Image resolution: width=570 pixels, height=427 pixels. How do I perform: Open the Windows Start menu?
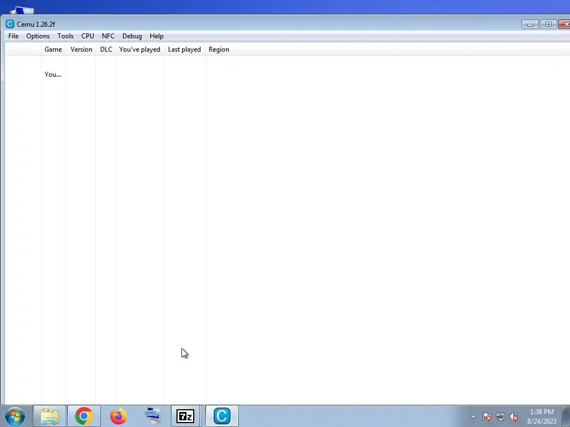click(15, 416)
